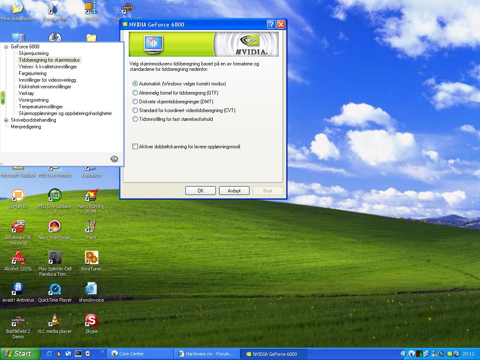Click the NVIDIA tray icon in system tray

click(449, 354)
